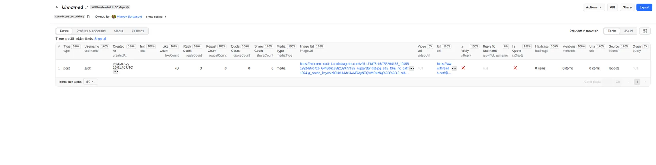The height and width of the screenshot is (165, 656).
Task: Click the 'reposts' source cell
Action: point(614,69)
